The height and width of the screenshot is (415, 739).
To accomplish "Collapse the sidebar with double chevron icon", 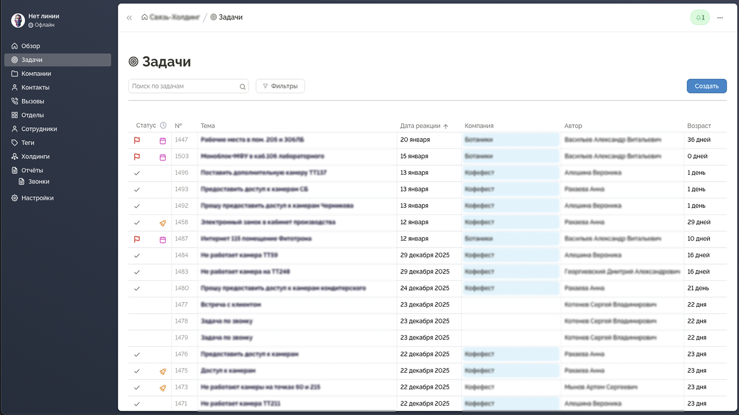I will [x=129, y=17].
